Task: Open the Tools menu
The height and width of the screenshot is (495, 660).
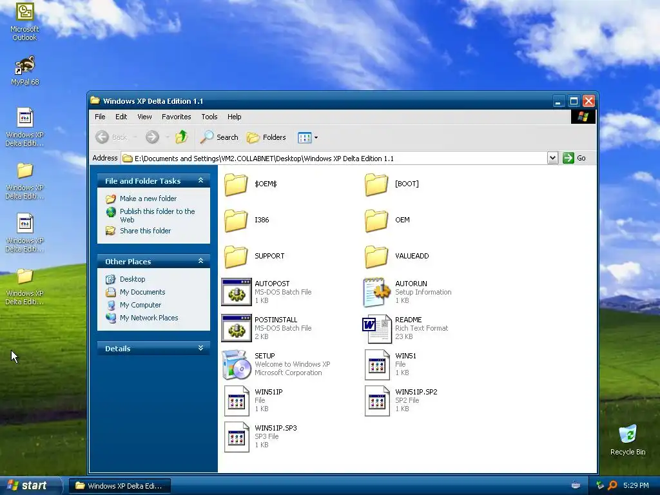Action: [x=209, y=117]
